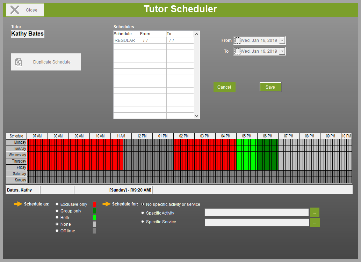
Task: Click the Save button
Action: pos(270,87)
